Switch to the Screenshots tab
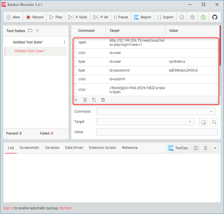The height and width of the screenshot is (214, 224). (29, 148)
